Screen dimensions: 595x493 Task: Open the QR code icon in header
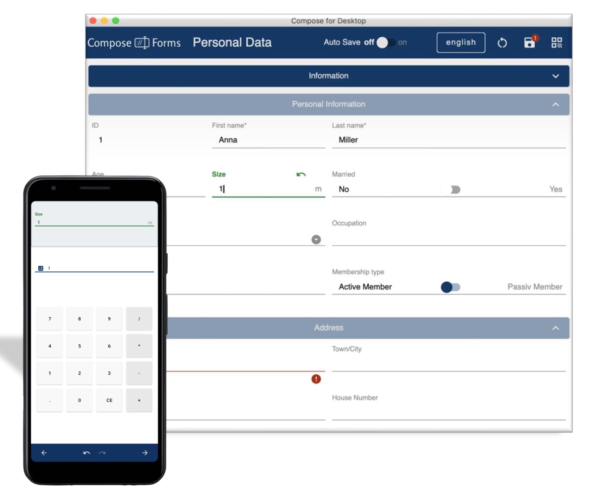point(557,43)
